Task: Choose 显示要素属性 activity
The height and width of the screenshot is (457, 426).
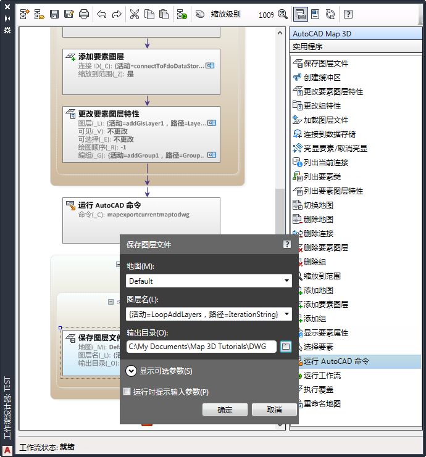Action: click(x=359, y=332)
